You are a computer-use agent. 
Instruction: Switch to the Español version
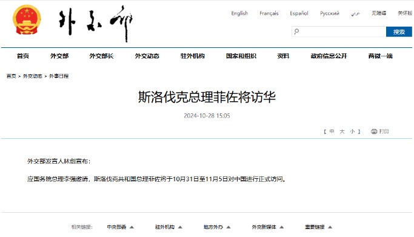(299, 13)
